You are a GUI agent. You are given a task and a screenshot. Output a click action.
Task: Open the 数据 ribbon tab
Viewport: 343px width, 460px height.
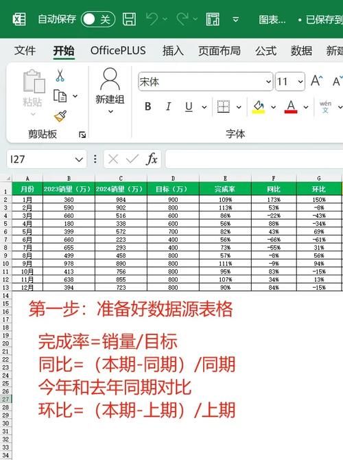click(301, 51)
